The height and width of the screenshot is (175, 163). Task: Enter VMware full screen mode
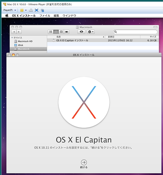[x=37, y=10]
